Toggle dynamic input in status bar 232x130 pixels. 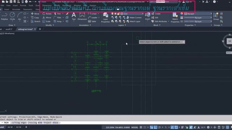coord(152,127)
